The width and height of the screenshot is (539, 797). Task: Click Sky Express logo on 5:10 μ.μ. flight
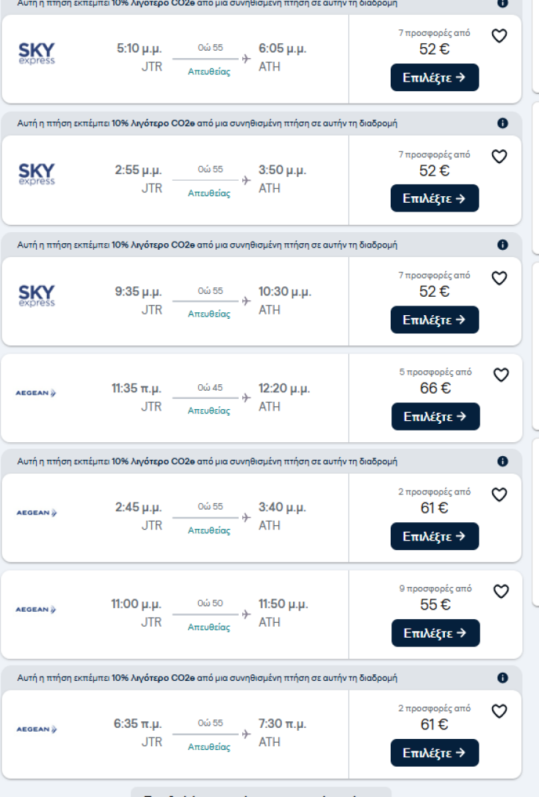click(x=37, y=54)
